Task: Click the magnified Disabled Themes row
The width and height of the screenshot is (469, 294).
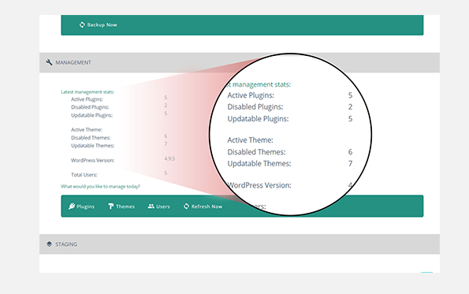Action: pyautogui.click(x=290, y=152)
